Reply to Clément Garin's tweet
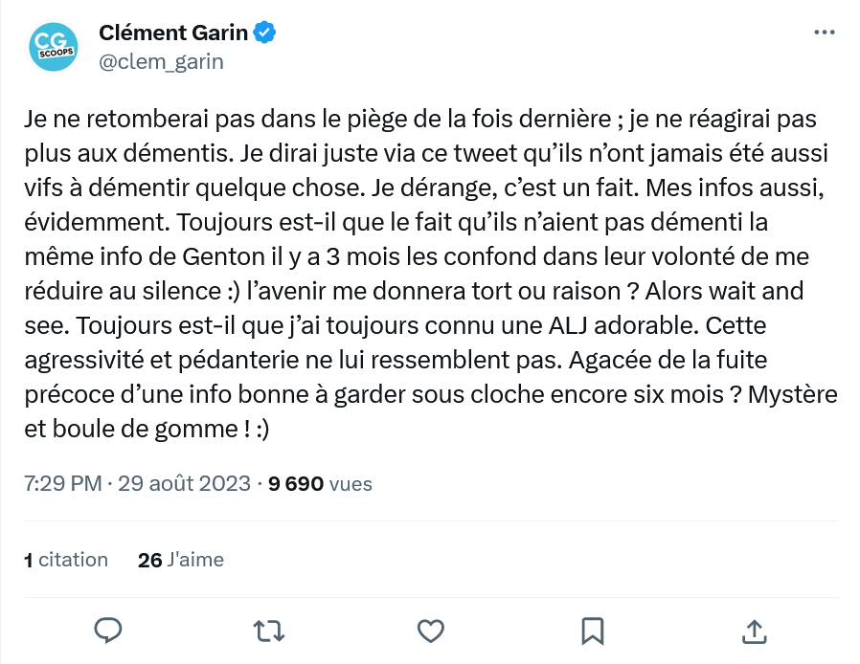Image resolution: width=860 pixels, height=664 pixels. (x=109, y=630)
